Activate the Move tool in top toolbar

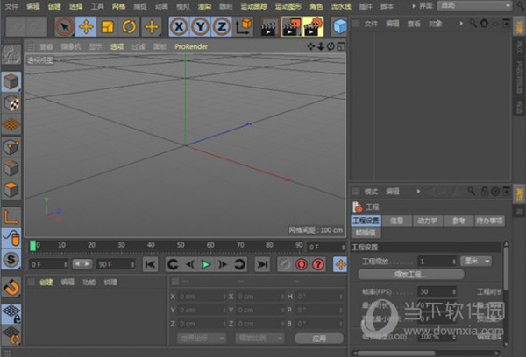pyautogui.click(x=86, y=26)
